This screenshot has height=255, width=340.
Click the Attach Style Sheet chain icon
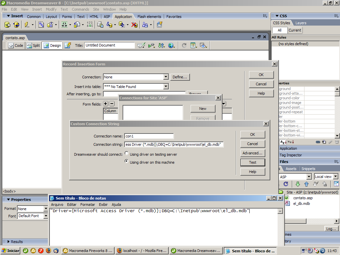tap(318, 142)
